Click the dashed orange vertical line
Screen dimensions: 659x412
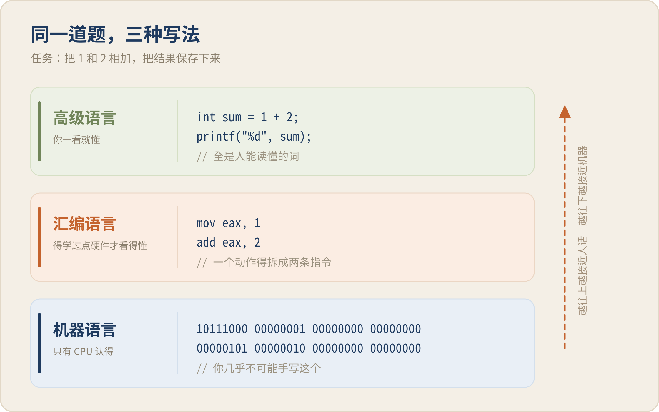tap(565, 234)
